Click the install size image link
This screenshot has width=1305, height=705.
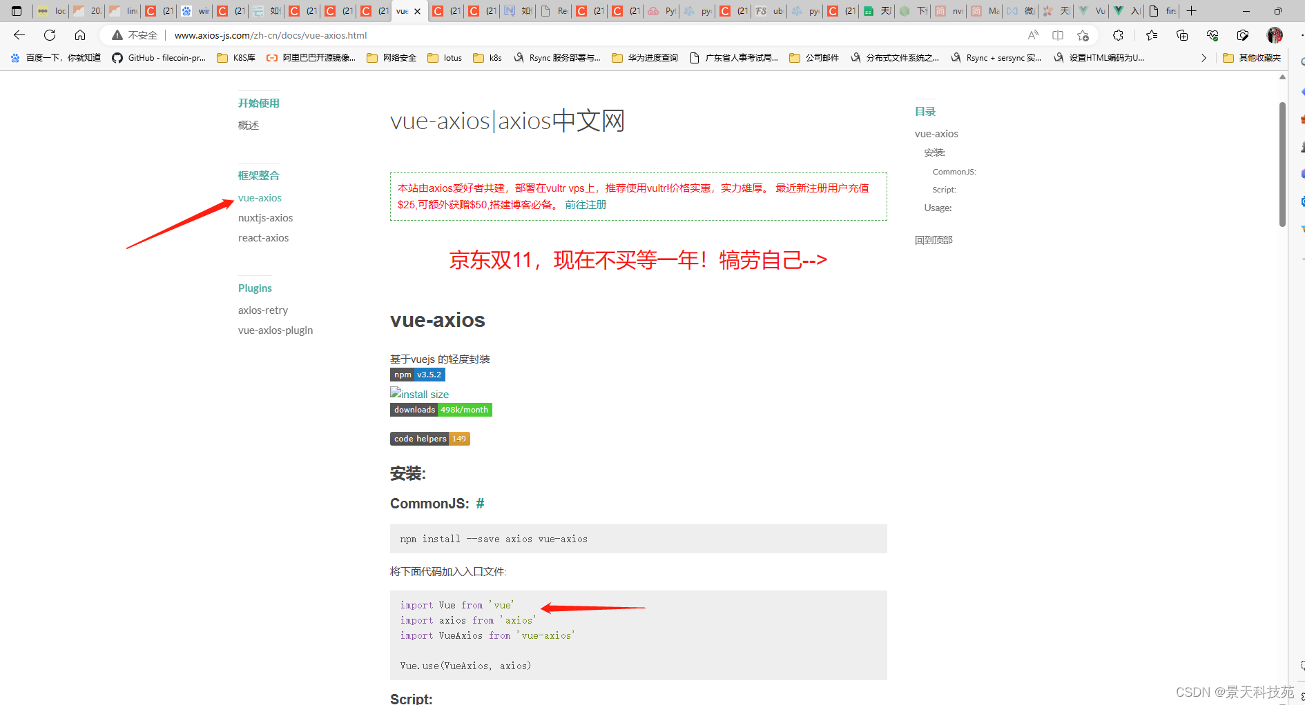pos(420,393)
